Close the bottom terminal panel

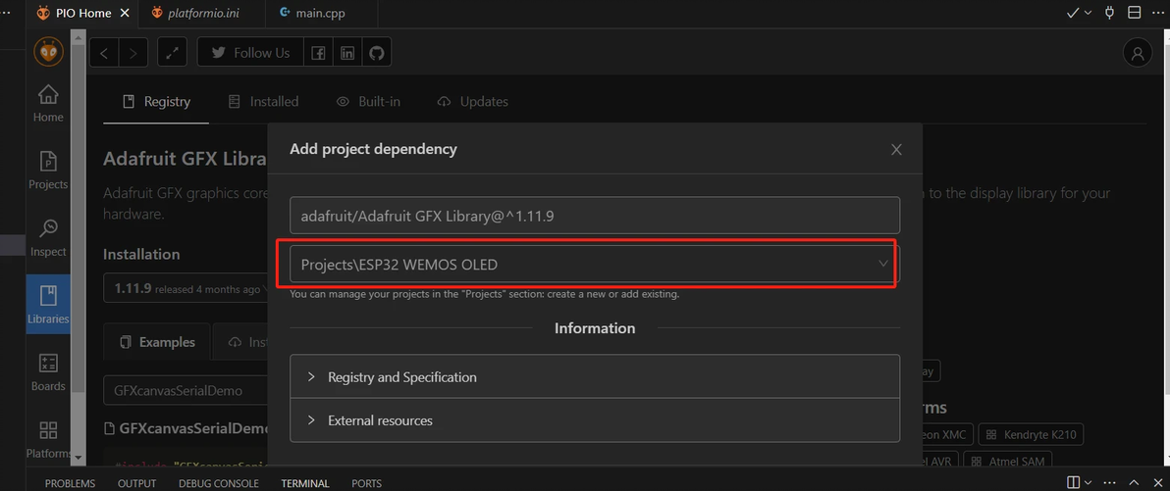point(1157,483)
